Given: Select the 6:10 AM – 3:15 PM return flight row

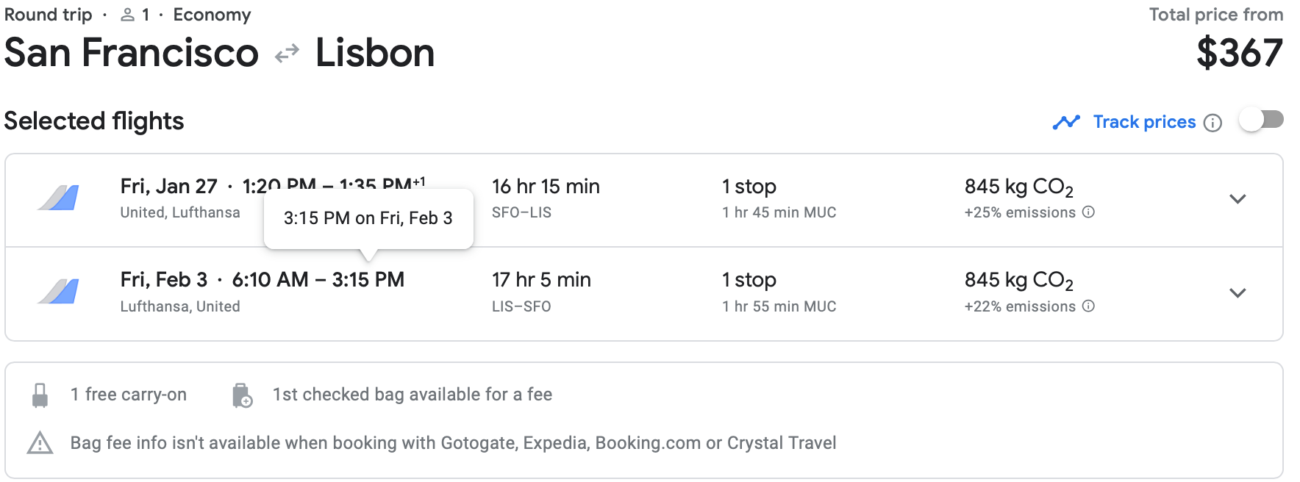Looking at the screenshot, I should click(x=318, y=280).
